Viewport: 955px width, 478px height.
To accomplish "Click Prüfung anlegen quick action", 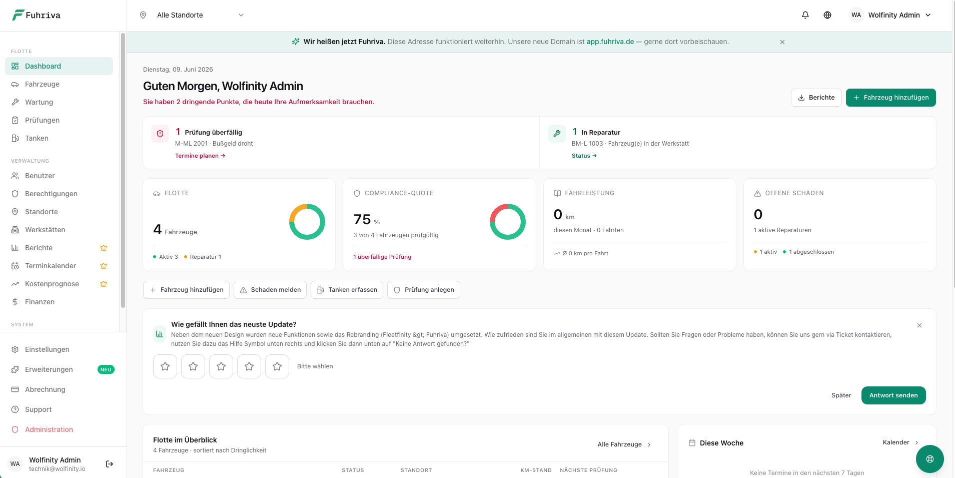I will pyautogui.click(x=424, y=290).
